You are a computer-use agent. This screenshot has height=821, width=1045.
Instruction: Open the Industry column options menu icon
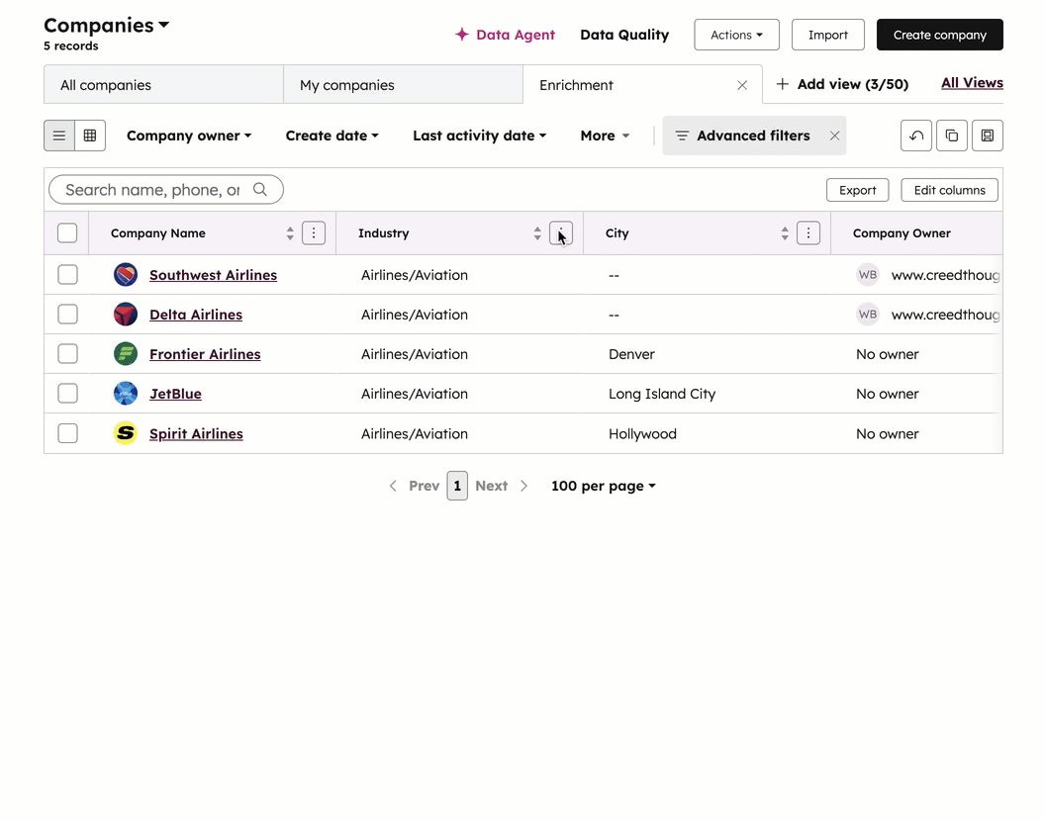pyautogui.click(x=561, y=233)
